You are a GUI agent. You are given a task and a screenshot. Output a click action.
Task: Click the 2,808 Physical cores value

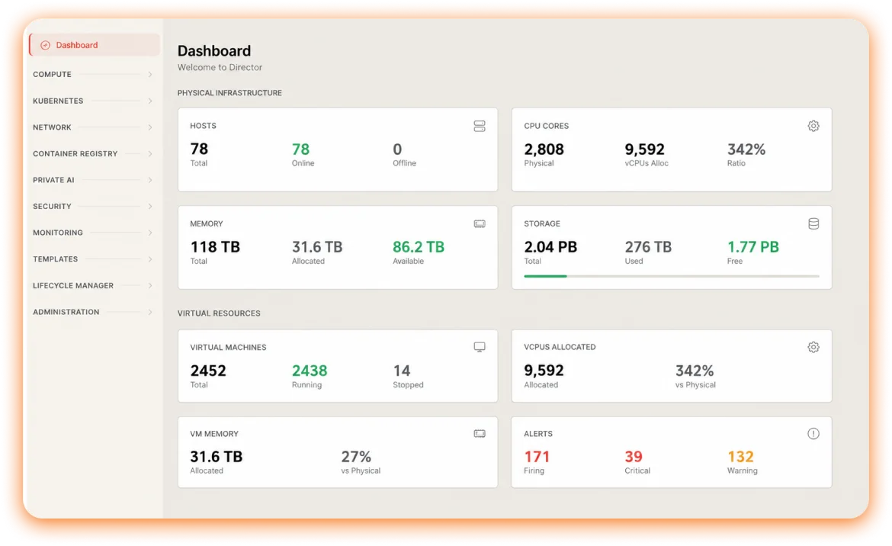tap(544, 149)
